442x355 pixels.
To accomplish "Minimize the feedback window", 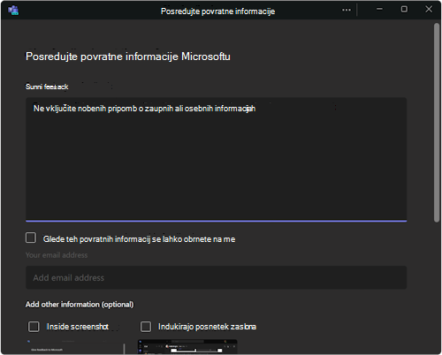I will click(x=379, y=10).
